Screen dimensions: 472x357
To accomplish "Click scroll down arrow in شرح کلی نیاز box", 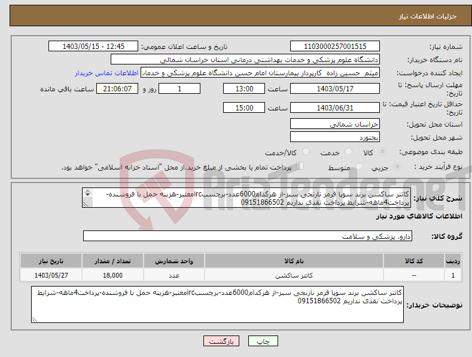I will pos(87,195).
